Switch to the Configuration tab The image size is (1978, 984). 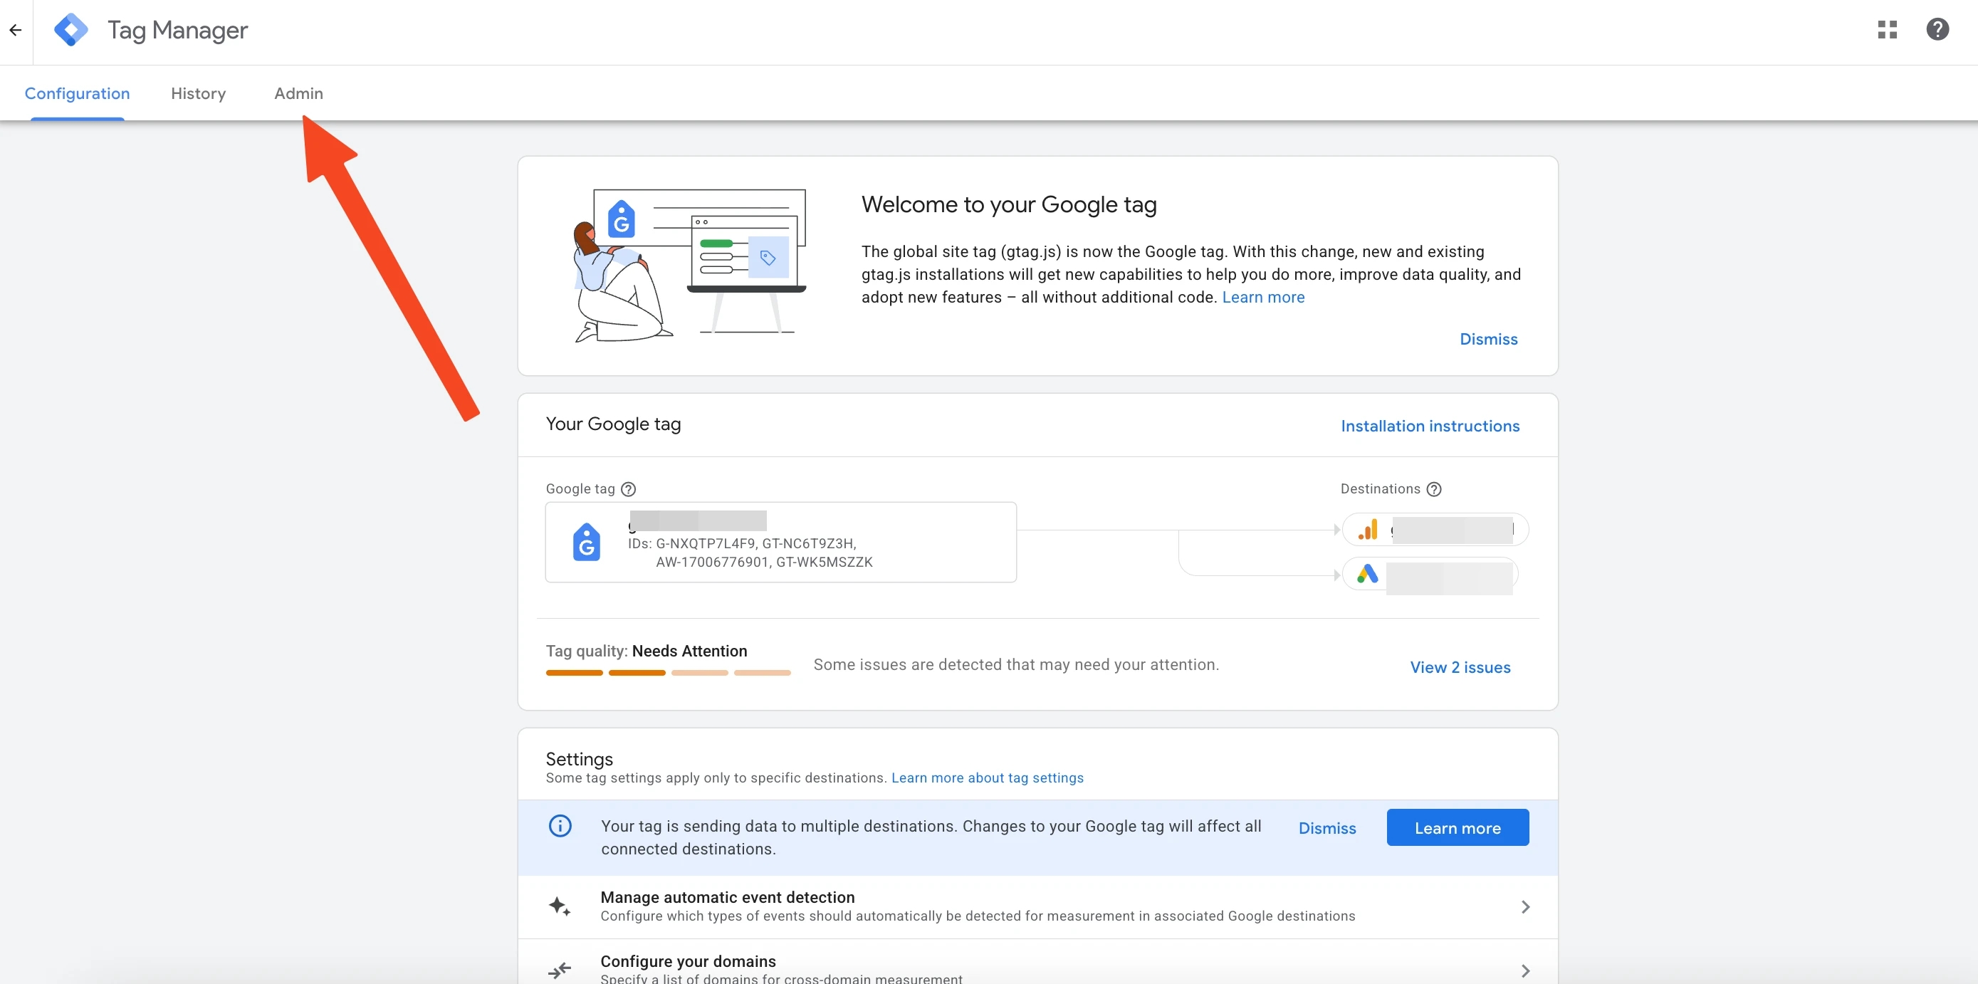(x=78, y=94)
